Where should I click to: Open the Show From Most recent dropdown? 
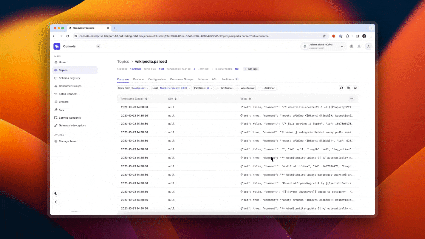133,88
